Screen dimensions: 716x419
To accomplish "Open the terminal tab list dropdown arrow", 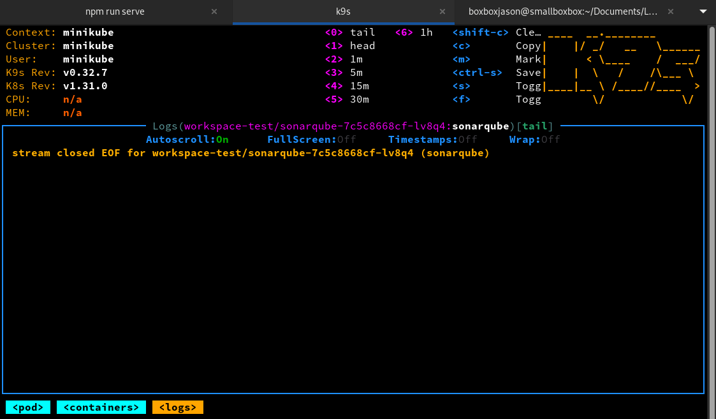I will pos(703,11).
